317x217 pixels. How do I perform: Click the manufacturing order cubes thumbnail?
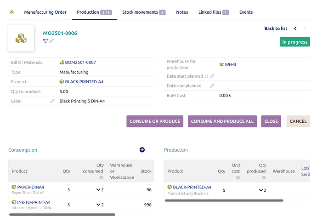21,39
